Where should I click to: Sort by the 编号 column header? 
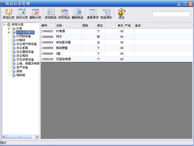click(48, 26)
